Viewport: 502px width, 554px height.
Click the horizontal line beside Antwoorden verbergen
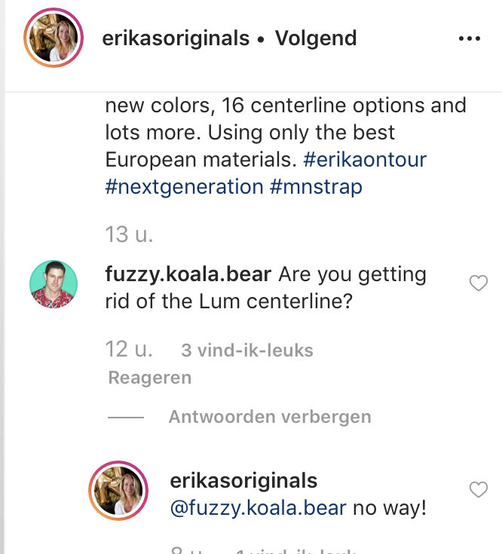click(x=125, y=417)
